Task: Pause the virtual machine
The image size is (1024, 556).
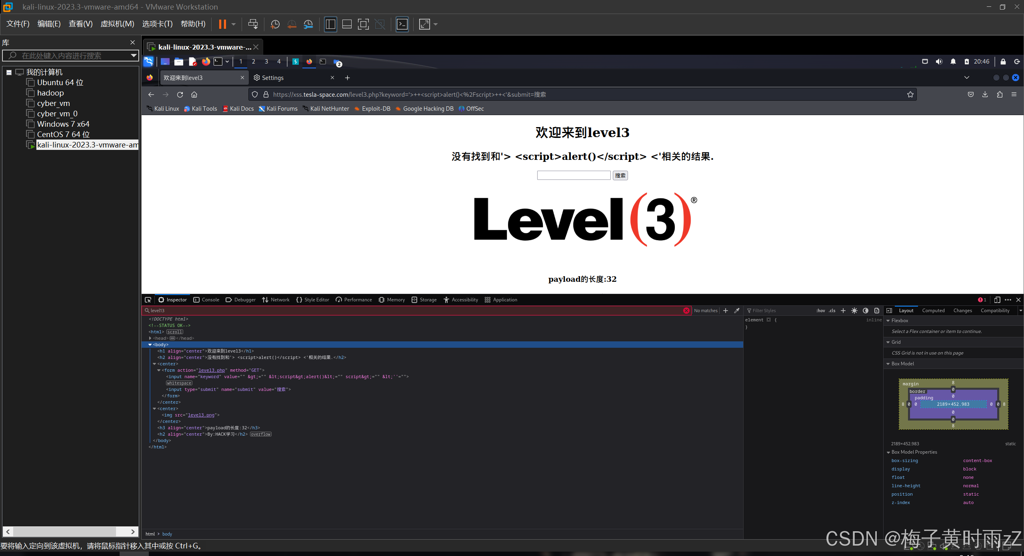Action: [x=222, y=24]
